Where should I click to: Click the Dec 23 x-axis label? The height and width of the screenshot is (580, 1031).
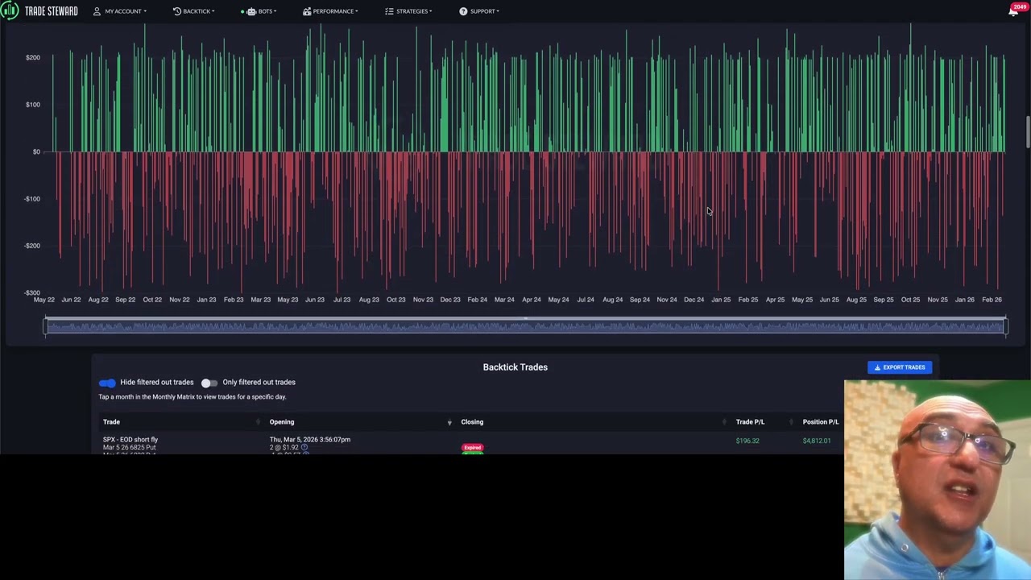click(450, 300)
